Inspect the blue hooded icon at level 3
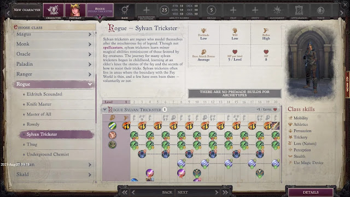This screenshot has height=197, width=350. 142,154
